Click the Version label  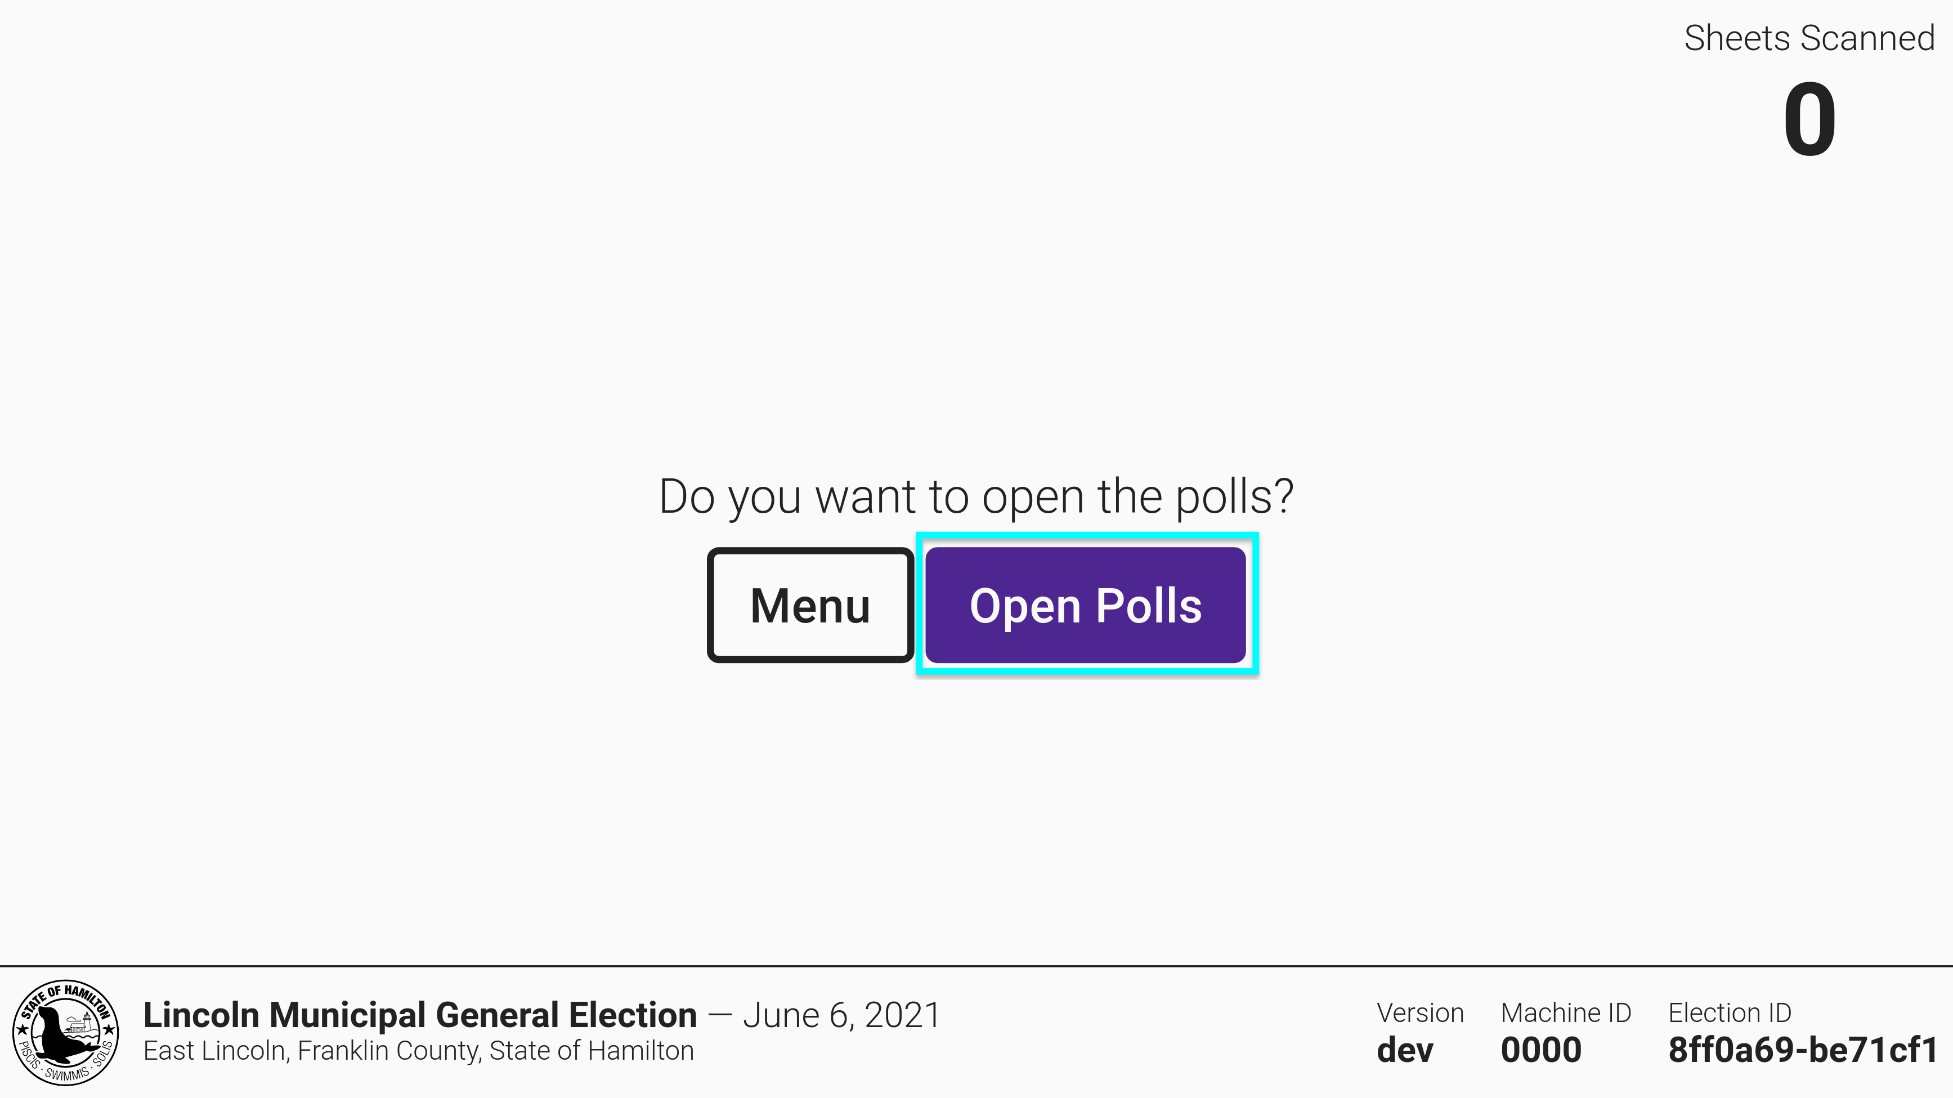(1419, 1013)
